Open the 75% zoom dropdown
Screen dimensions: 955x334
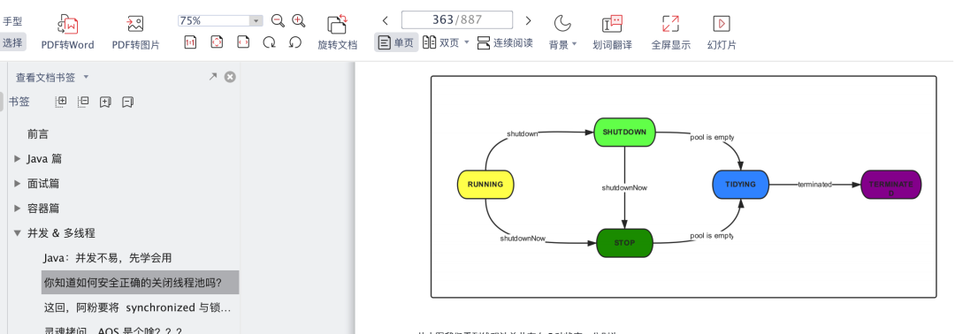coord(256,20)
